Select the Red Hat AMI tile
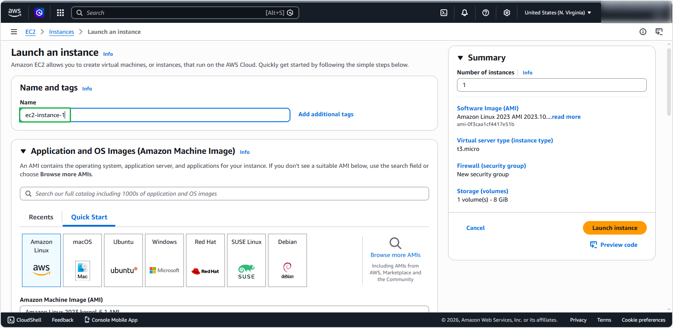 (x=205, y=260)
